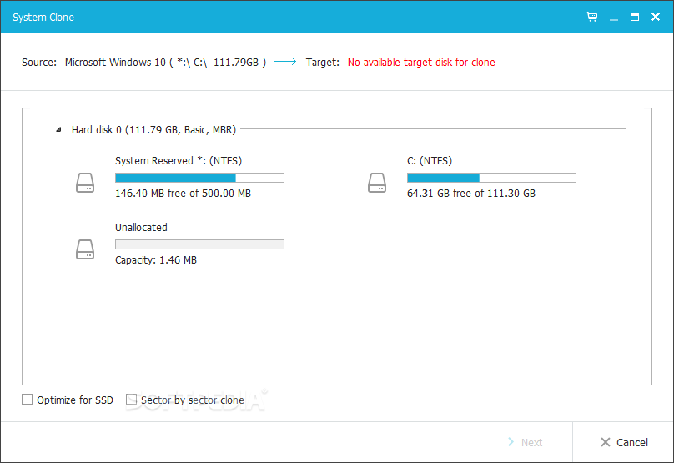Close the System Clone window
674x463 pixels.
click(x=655, y=17)
